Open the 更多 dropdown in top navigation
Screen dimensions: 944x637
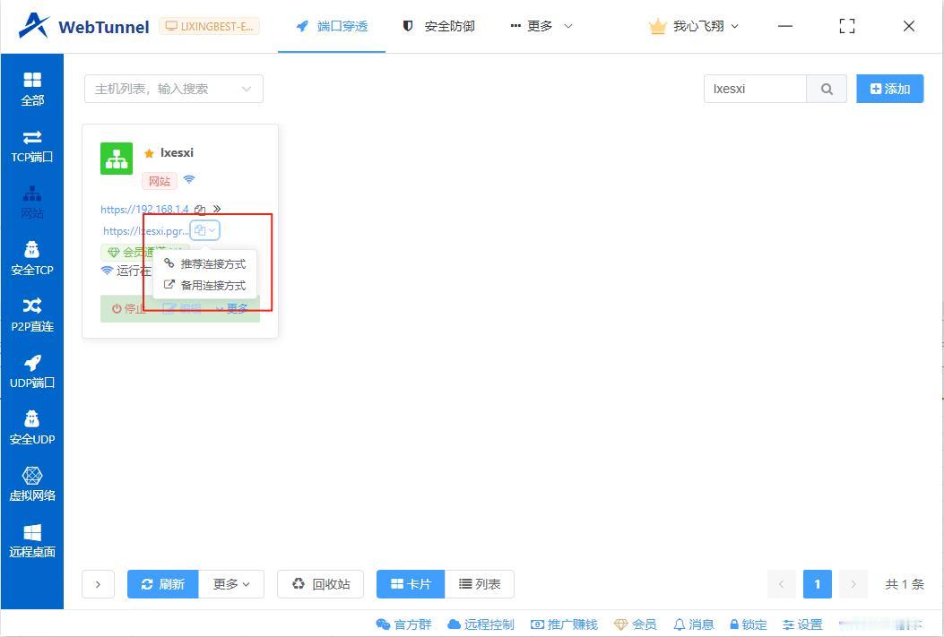tap(541, 26)
